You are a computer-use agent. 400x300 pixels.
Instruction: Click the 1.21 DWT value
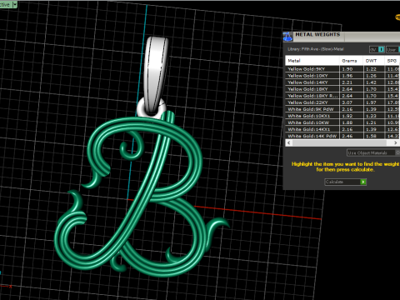tap(371, 122)
